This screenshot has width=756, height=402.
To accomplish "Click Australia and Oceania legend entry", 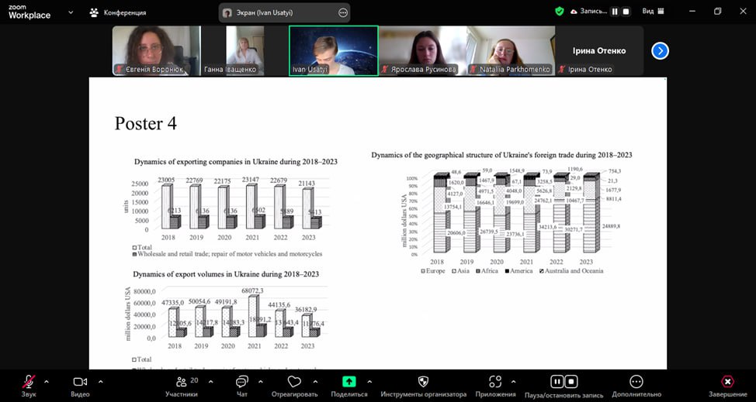I will coord(571,271).
